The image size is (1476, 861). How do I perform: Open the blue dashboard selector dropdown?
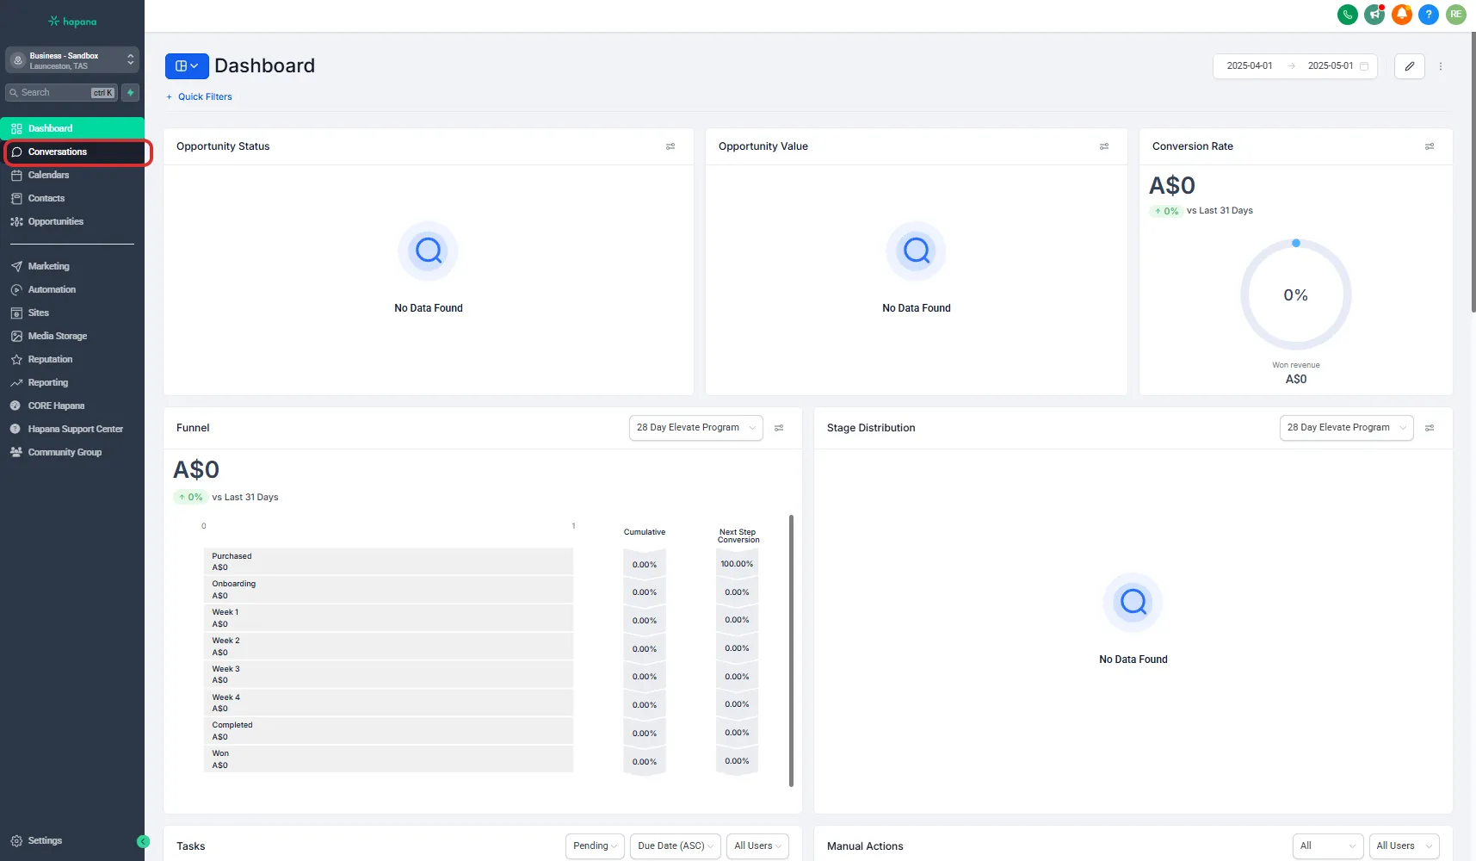pyautogui.click(x=187, y=66)
